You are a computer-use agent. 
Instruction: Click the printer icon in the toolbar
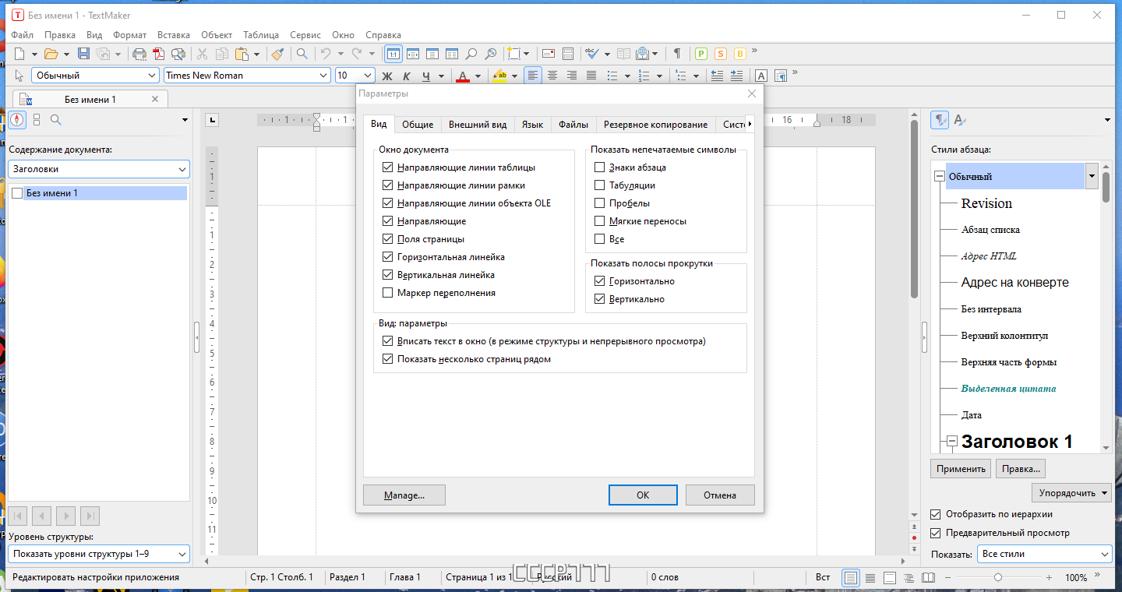pos(139,54)
